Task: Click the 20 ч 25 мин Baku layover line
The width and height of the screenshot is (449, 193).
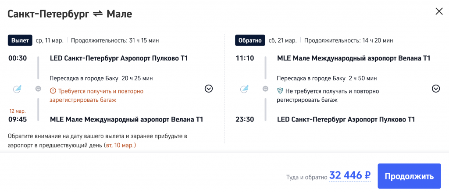Action: (x=101, y=79)
